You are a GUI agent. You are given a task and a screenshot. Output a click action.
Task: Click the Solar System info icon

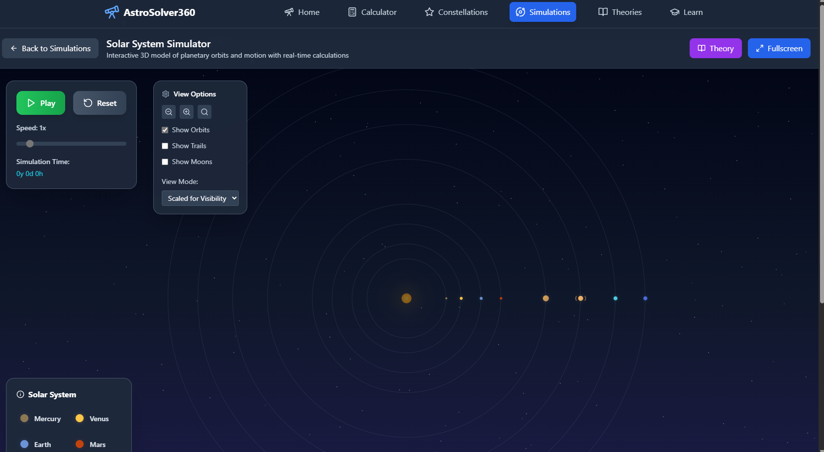pos(20,394)
